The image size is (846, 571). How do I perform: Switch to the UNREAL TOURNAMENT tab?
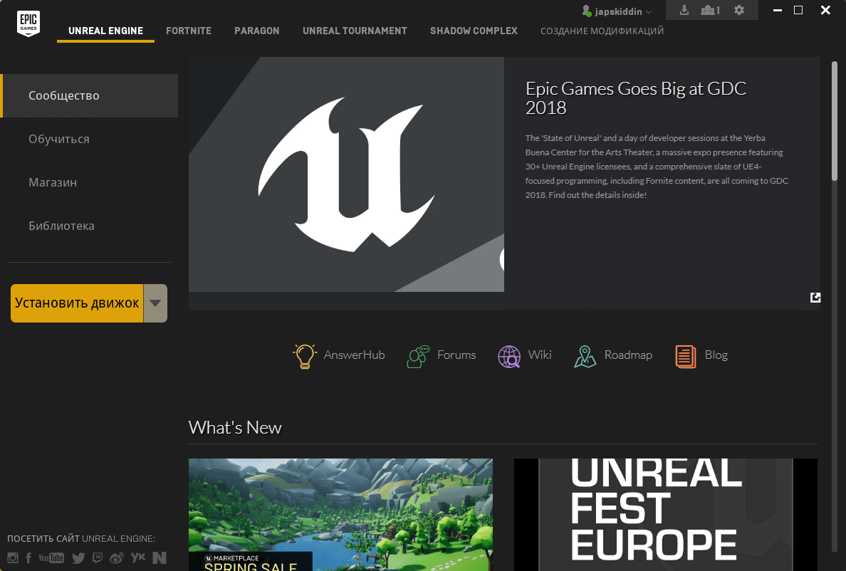[355, 31]
